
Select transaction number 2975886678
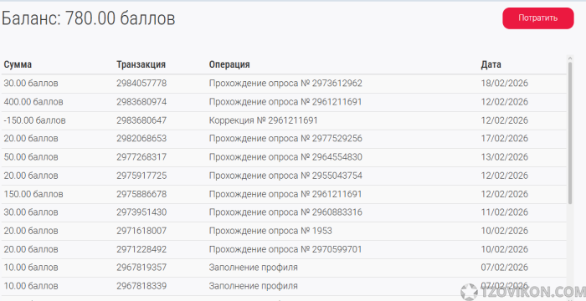tap(141, 194)
